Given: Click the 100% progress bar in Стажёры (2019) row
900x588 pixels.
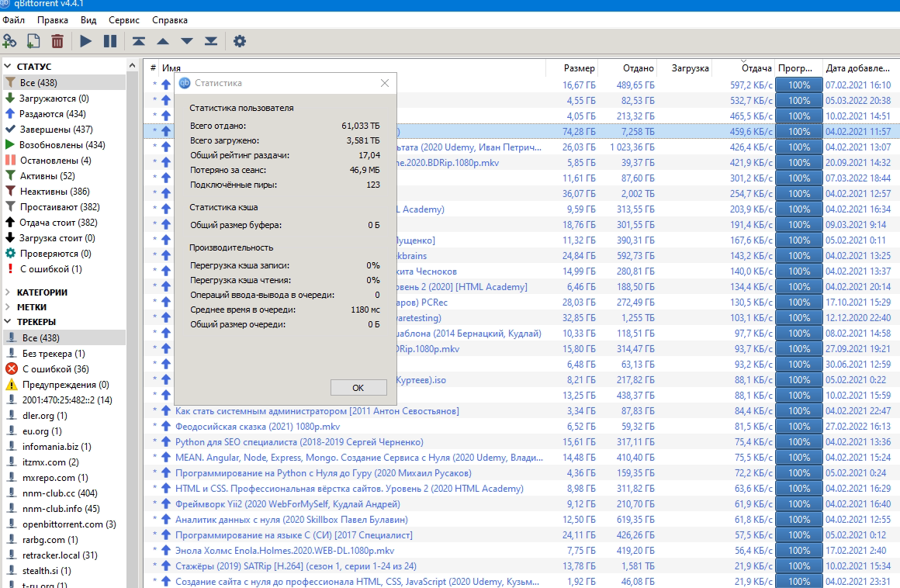Looking at the screenshot, I should tap(799, 566).
